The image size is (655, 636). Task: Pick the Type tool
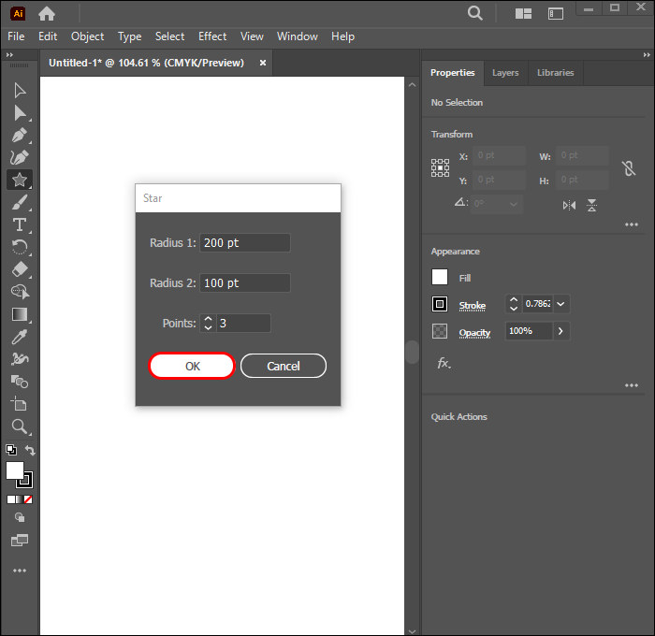click(20, 224)
